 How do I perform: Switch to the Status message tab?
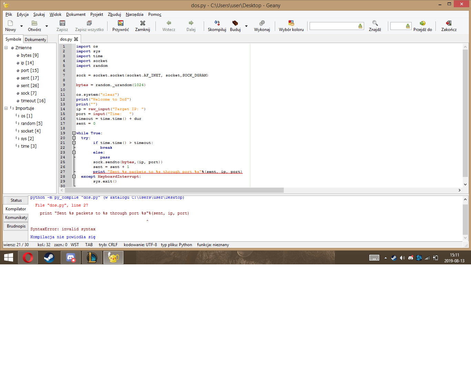[16, 200]
